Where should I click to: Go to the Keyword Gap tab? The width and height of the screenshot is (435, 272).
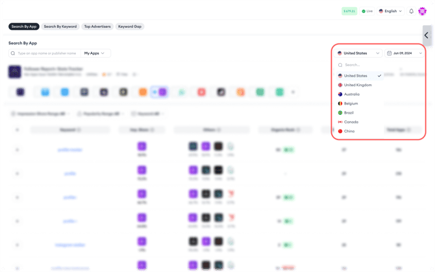[130, 27]
